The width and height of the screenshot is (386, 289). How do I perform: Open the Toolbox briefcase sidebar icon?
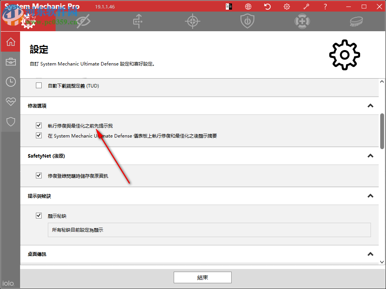(10, 62)
